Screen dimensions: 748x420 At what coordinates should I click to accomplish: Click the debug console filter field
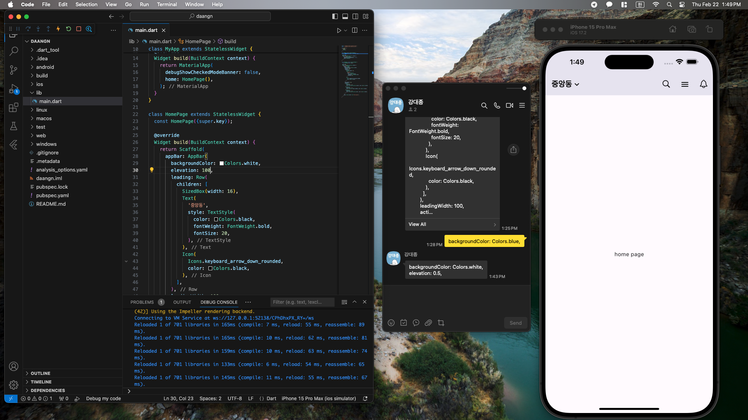pyautogui.click(x=302, y=302)
